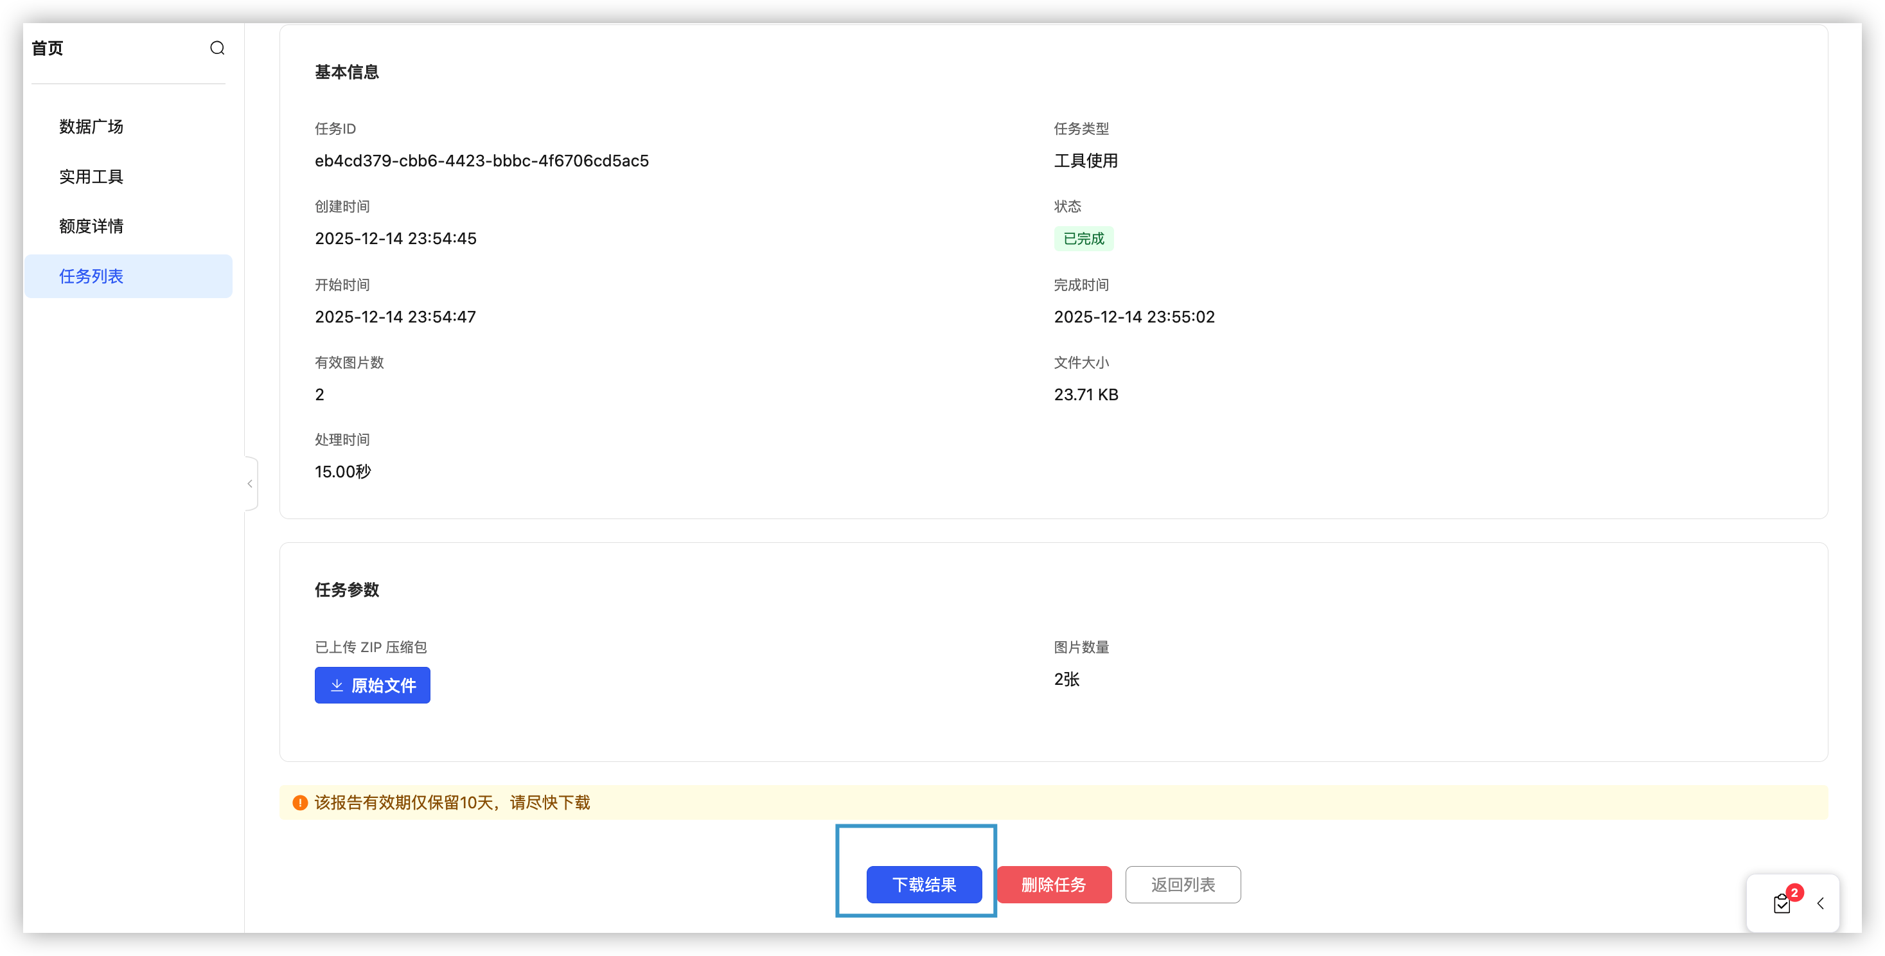
Task: Return to list using 返回列表
Action: [x=1183, y=884]
